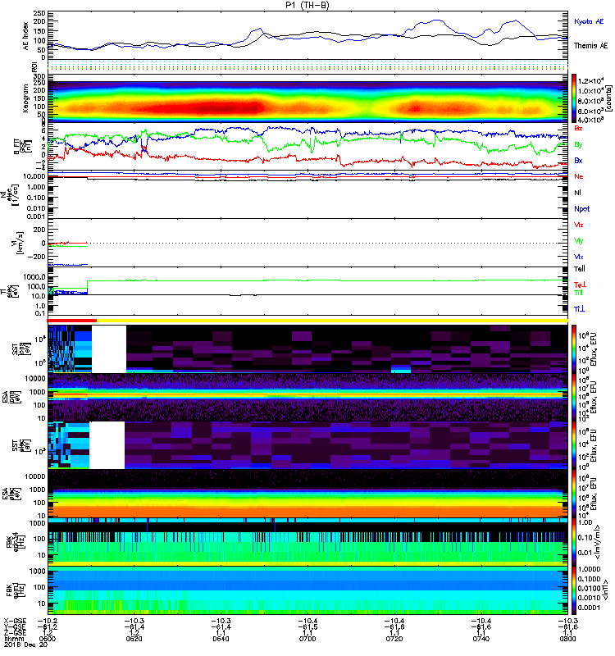Viewport: 615px width, 656px height.
Task: Click the SST electrons Eflux color bar
Action: point(574,445)
